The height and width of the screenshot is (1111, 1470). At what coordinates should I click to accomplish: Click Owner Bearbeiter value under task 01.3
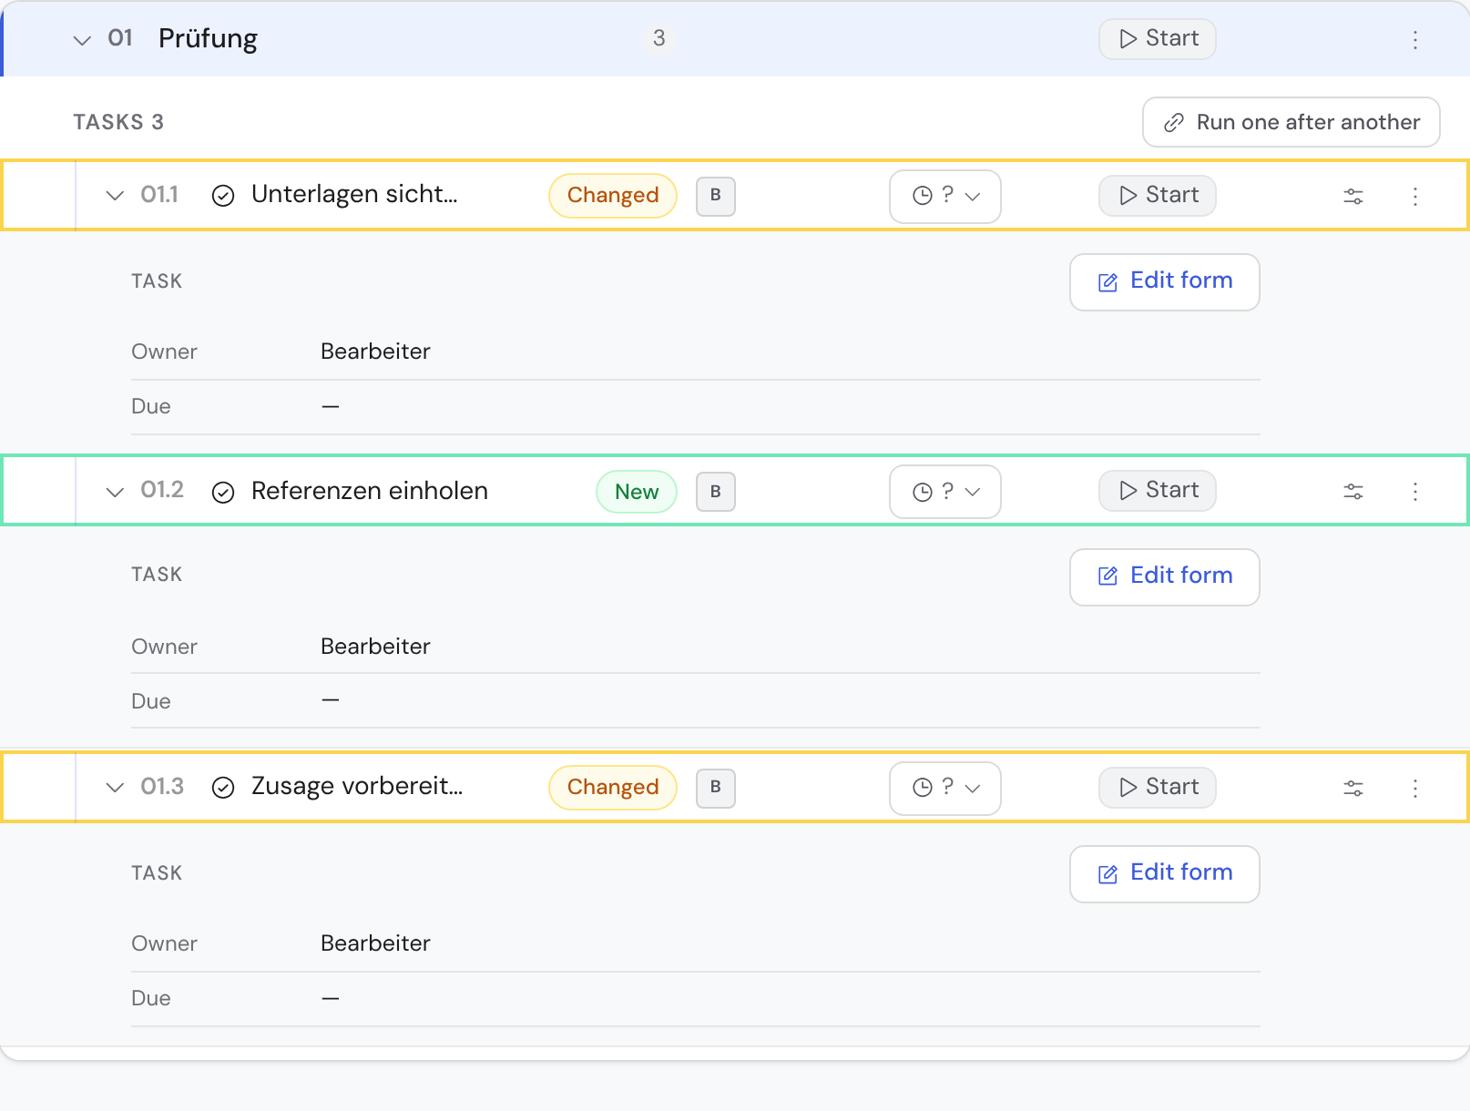click(x=375, y=943)
